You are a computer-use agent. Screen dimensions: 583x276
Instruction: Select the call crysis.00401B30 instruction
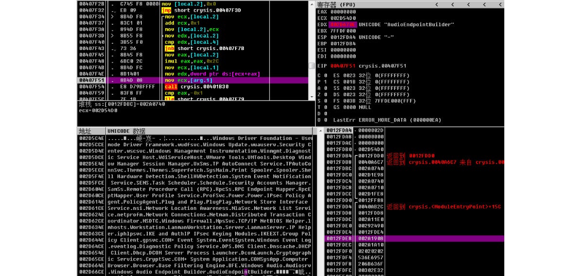pos(196,86)
